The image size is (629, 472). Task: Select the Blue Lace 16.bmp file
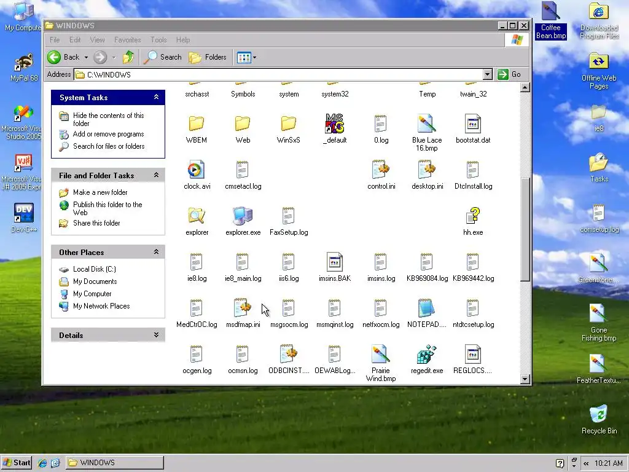pyautogui.click(x=426, y=124)
